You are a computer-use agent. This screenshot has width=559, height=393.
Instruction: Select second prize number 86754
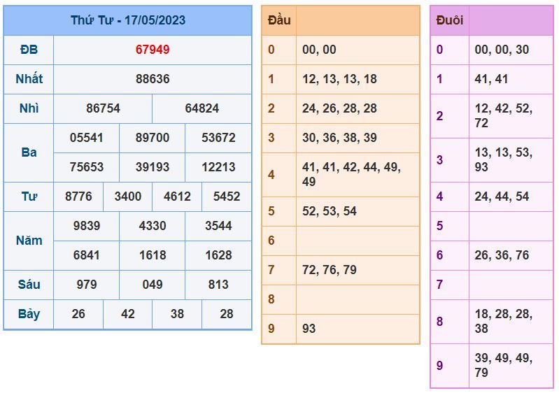[103, 108]
